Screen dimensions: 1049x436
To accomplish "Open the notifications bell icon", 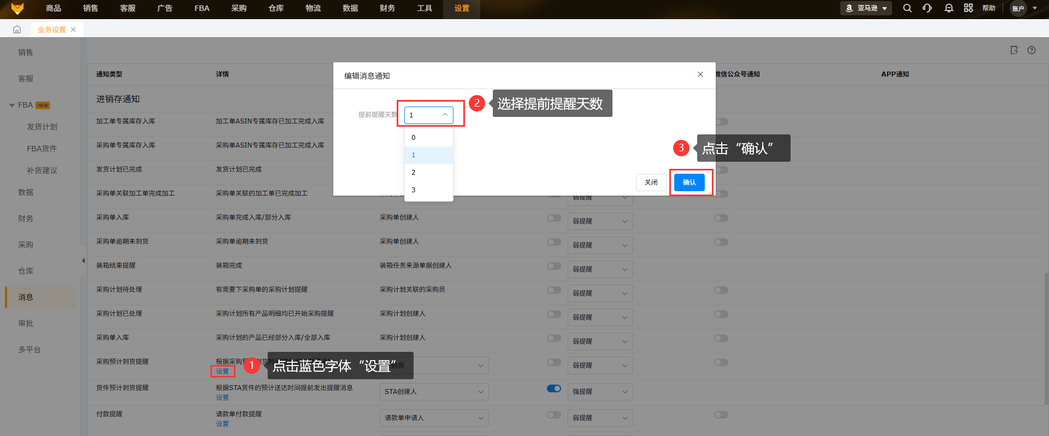I will (948, 8).
